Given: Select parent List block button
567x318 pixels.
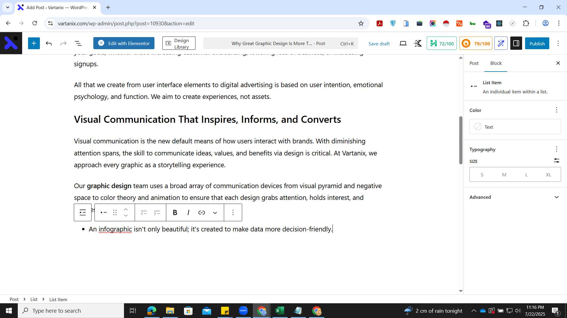Looking at the screenshot, I should coord(83,212).
